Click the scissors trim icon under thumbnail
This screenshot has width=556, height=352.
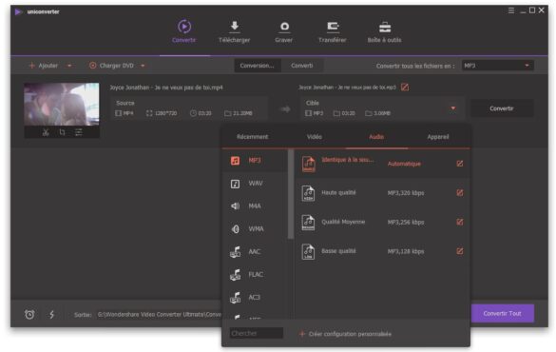coord(46,132)
